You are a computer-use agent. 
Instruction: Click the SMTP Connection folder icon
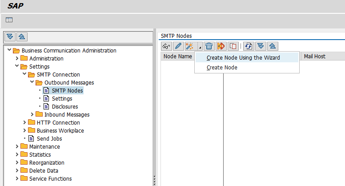32,75
